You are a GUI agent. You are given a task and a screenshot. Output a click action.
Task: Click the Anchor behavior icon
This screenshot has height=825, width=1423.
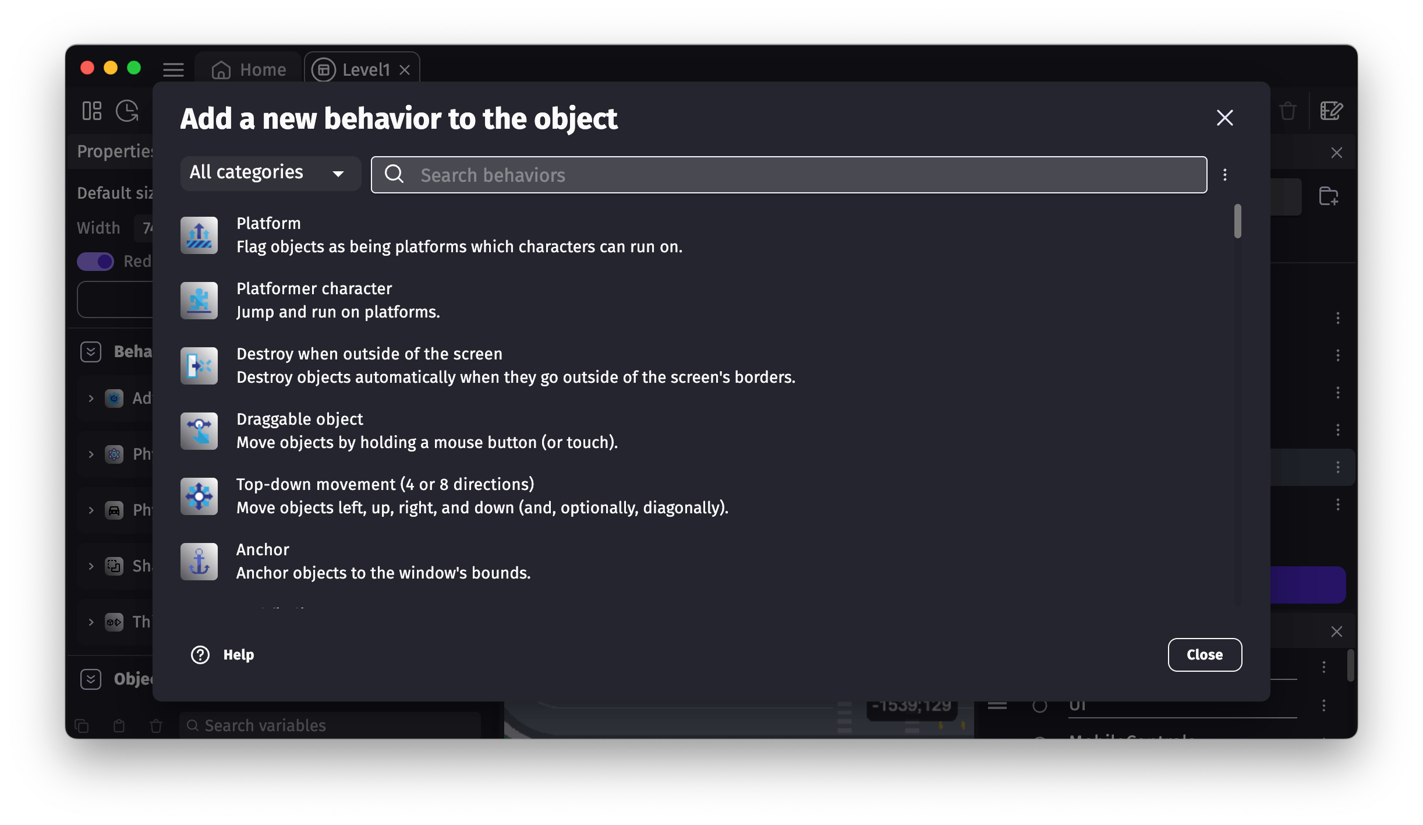tap(199, 561)
